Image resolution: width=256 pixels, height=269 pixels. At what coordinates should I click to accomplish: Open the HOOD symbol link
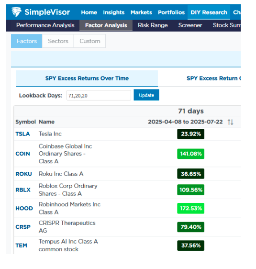24,208
